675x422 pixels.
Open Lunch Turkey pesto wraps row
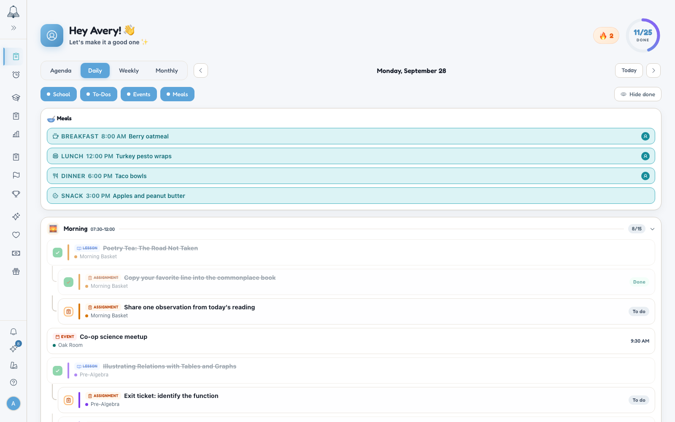click(x=351, y=156)
